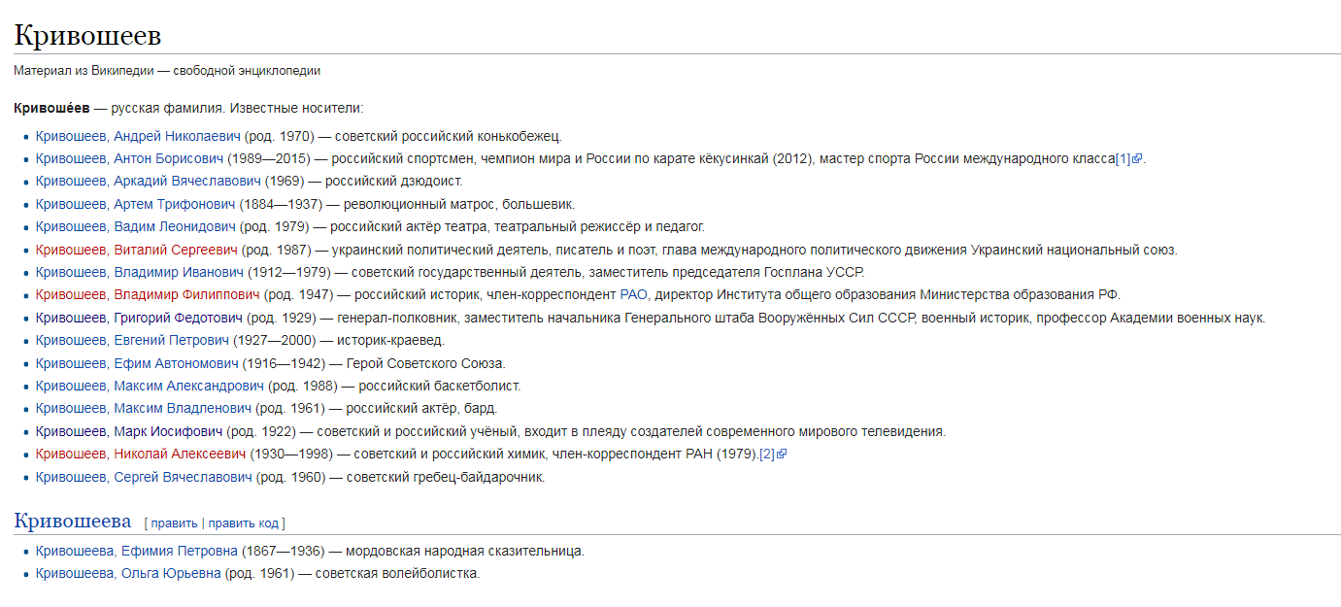Click red link Кривошеев, Николай Алексеевич
Viewport: 1341px width, 607px height.
[x=141, y=455]
